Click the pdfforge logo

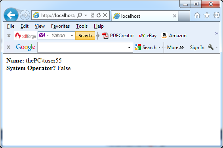(x=25, y=36)
